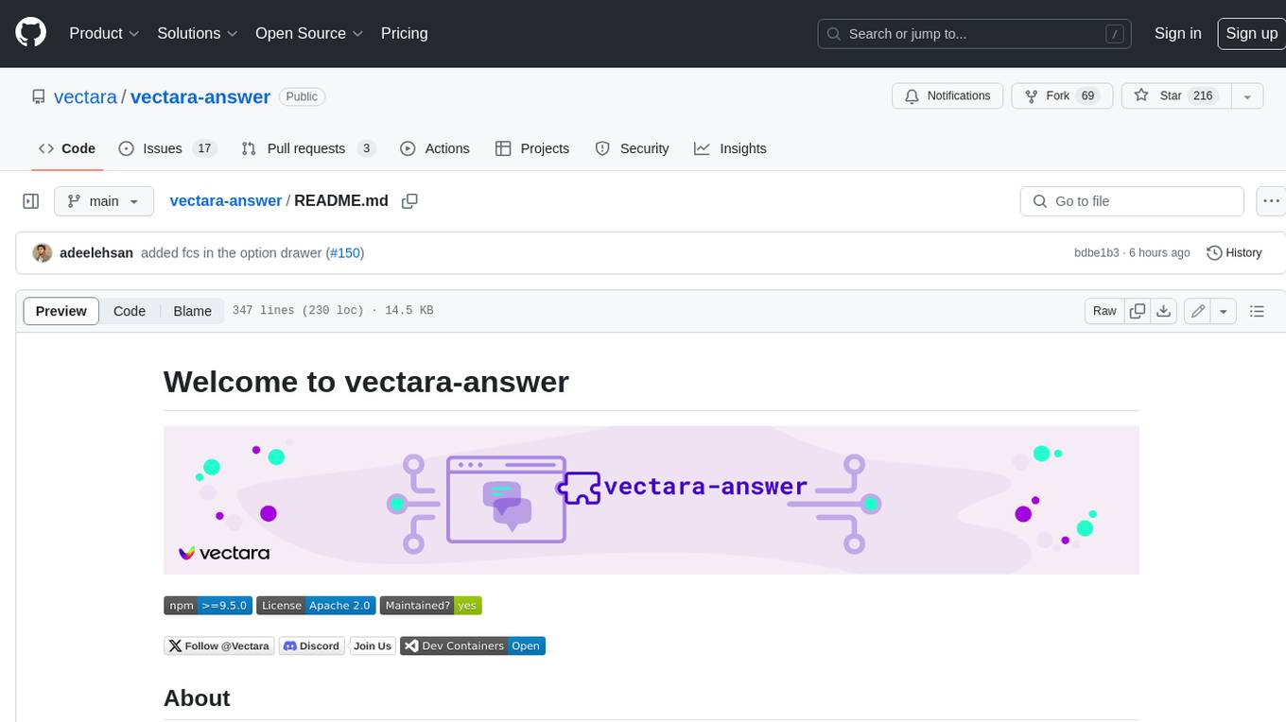The height and width of the screenshot is (722, 1286).
Task: Open the vectara owner link
Action: 85,96
